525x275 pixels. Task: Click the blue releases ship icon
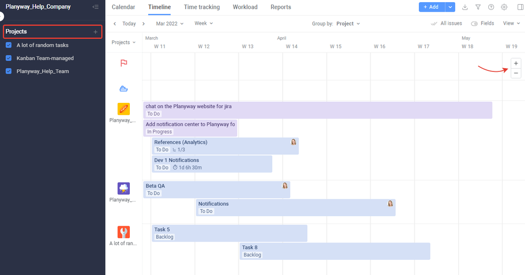coord(123,89)
